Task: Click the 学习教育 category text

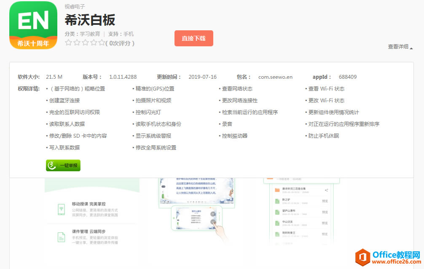Action: pyautogui.click(x=90, y=34)
